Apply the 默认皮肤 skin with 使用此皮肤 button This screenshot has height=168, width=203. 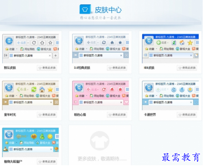click(47, 68)
